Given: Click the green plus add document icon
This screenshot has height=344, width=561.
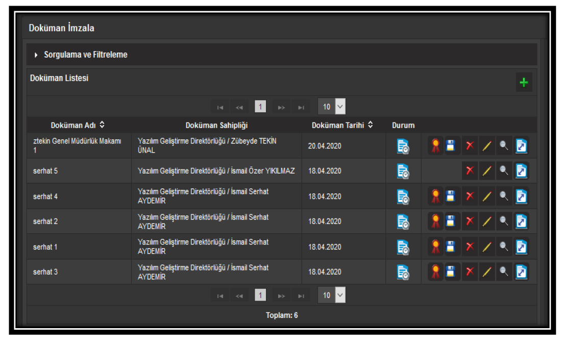Looking at the screenshot, I should (x=523, y=83).
